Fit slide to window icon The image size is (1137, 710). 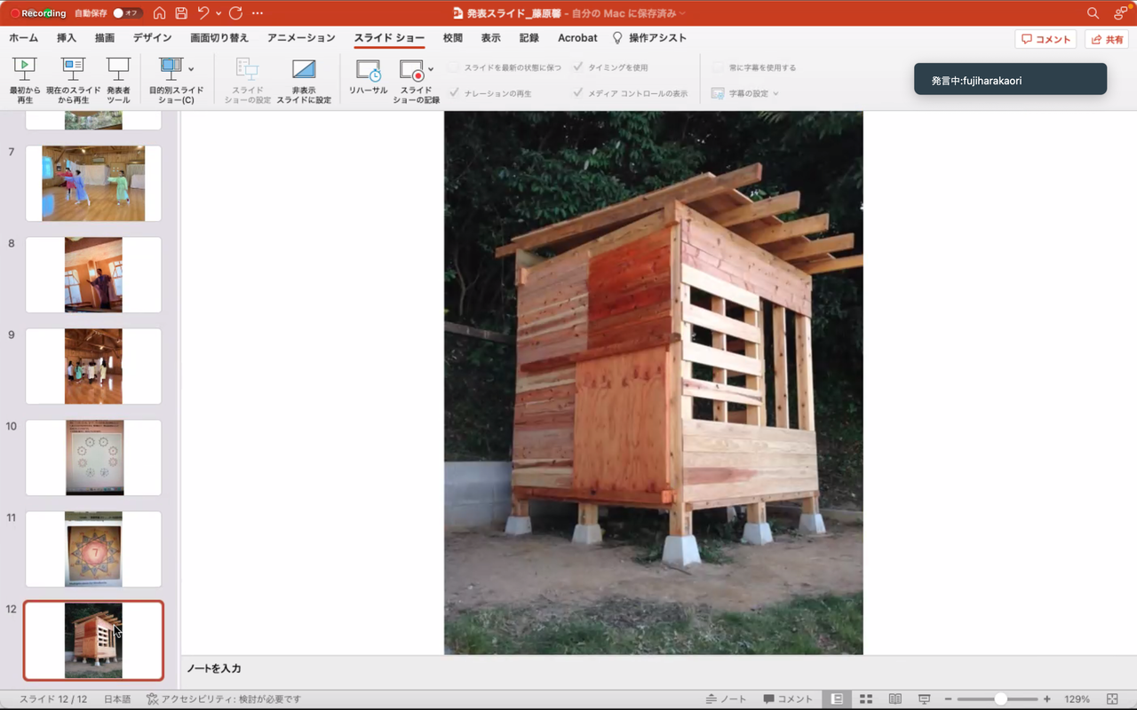(x=1112, y=699)
